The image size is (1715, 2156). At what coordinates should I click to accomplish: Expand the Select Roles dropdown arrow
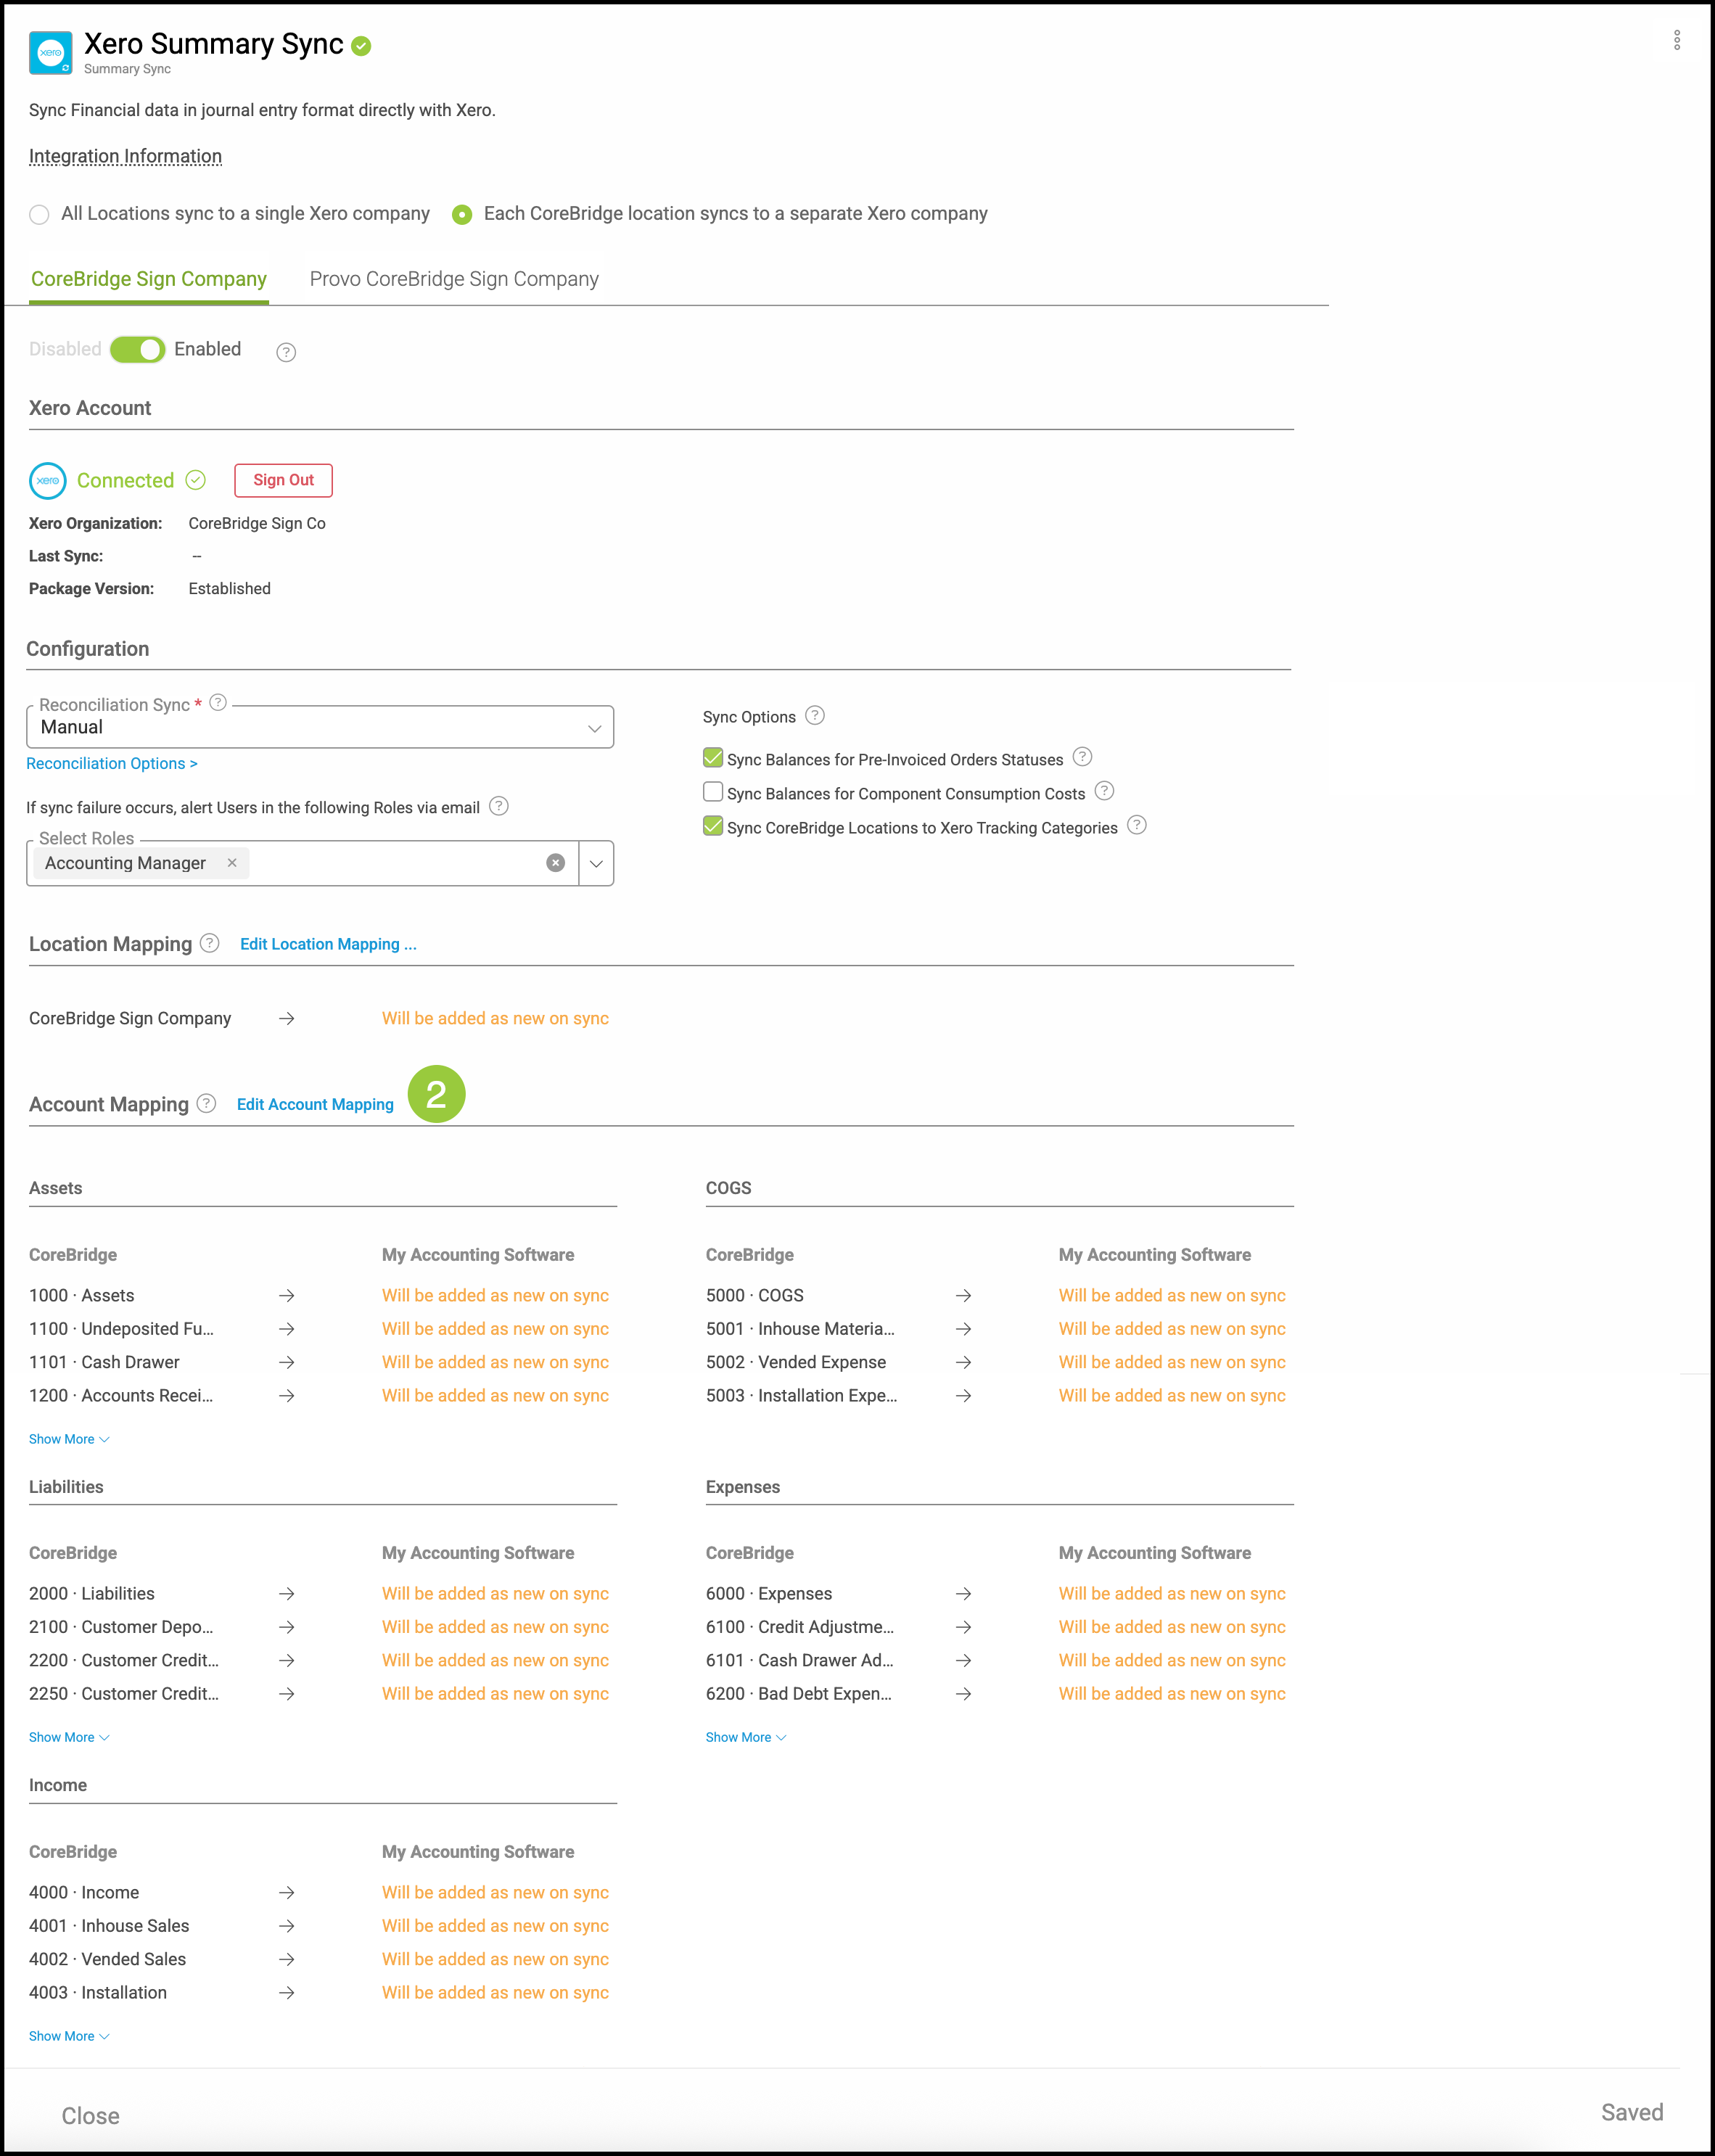coord(596,863)
